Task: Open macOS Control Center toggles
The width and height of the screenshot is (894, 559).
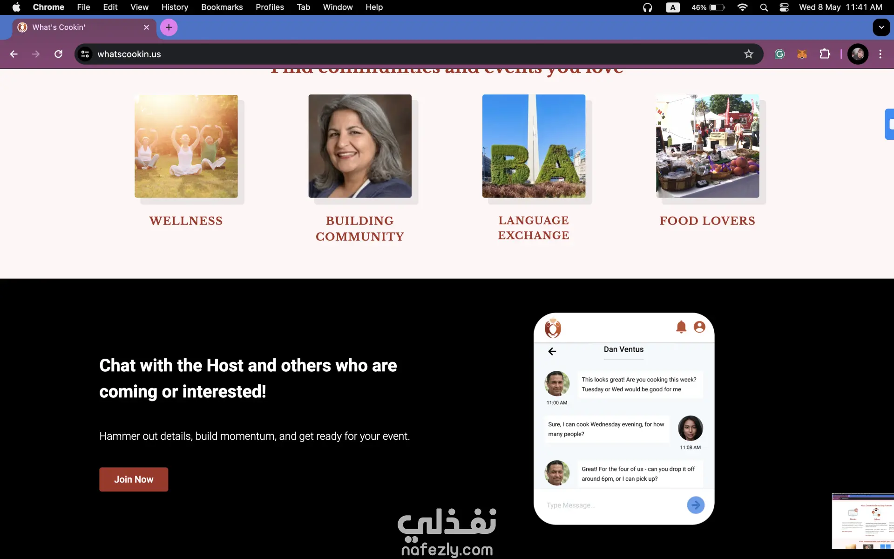Action: click(x=784, y=7)
